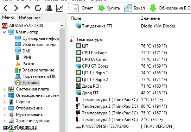Click the Back navigation arrow
The image size is (191, 132).
point(6,8)
